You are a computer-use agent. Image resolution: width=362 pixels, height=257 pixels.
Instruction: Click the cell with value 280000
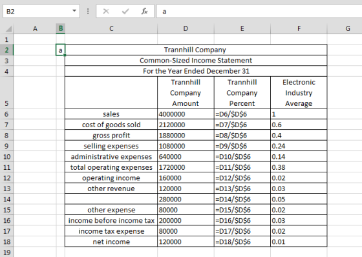186,199
